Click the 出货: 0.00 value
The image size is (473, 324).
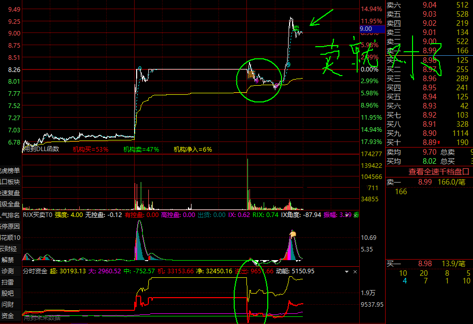211,215
